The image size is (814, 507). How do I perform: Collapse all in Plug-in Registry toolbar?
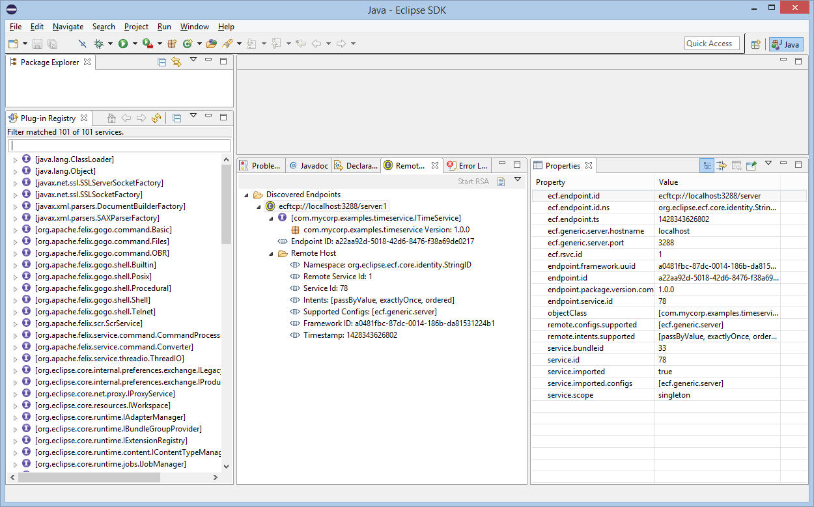pos(176,118)
